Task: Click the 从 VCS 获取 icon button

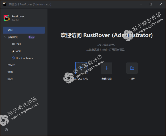Action: pos(81,68)
